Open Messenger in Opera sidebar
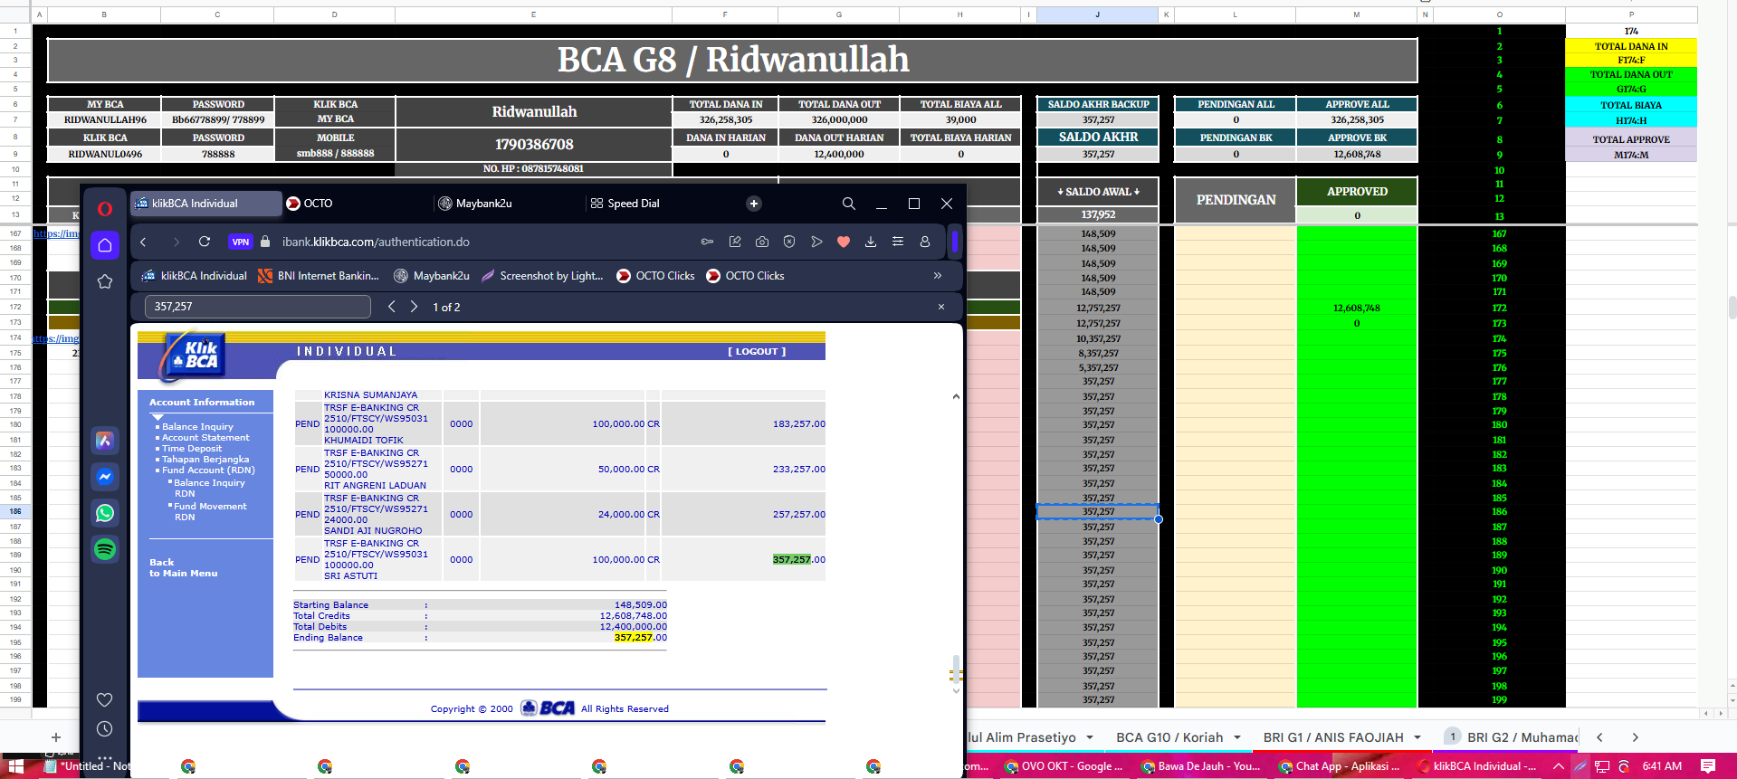Screen dimensions: 1737x779 (105, 477)
